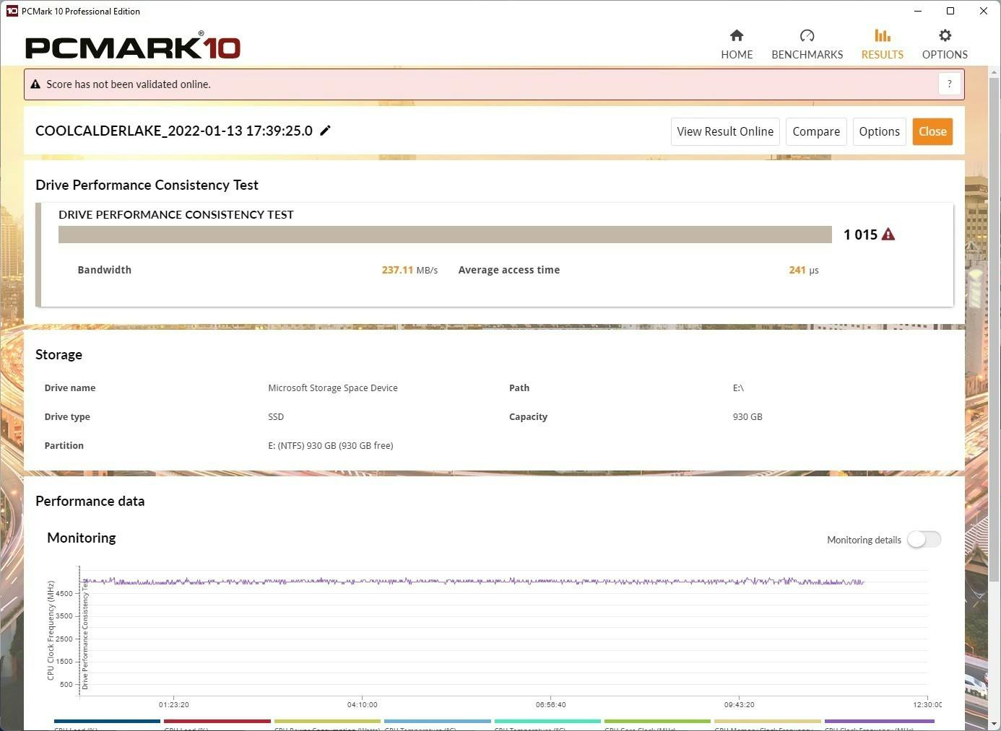The height and width of the screenshot is (731, 1001).
Task: Click the Home house icon
Action: coord(737,35)
